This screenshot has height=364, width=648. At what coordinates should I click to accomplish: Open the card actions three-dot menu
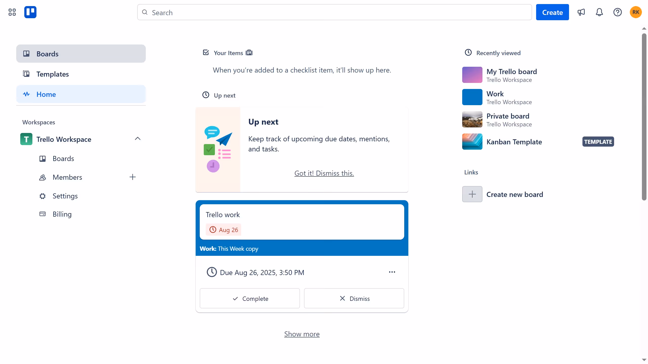tap(392, 272)
